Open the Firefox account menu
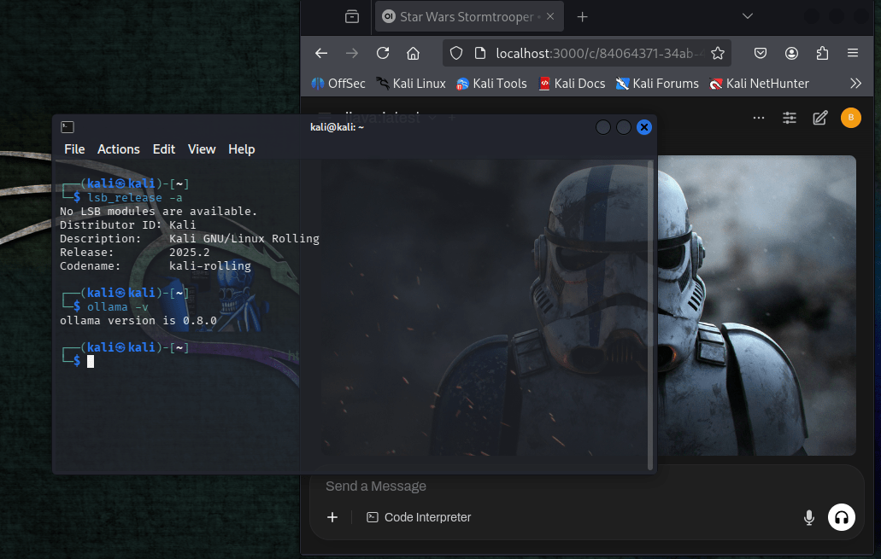 (791, 53)
